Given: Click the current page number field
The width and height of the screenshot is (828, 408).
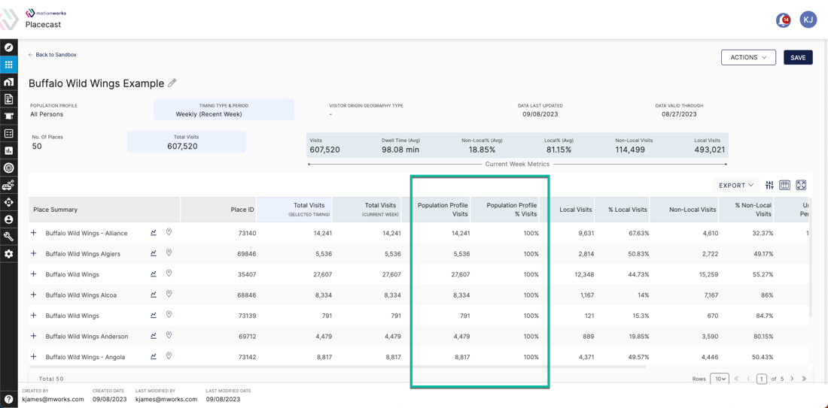Looking at the screenshot, I should [762, 379].
